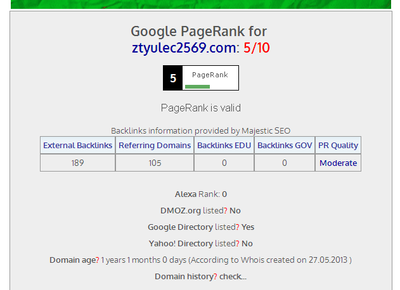Select the 0 value under Backlinks EDU
Screen dimensions: 400x290
click(x=224, y=163)
